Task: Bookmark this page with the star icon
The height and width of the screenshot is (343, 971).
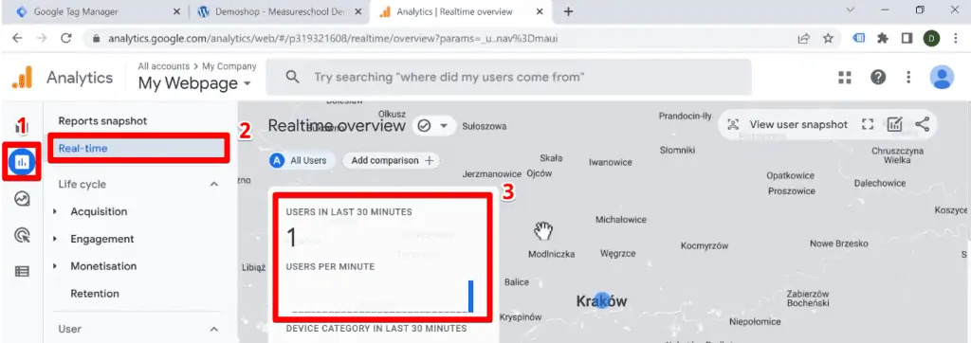Action: (x=828, y=39)
